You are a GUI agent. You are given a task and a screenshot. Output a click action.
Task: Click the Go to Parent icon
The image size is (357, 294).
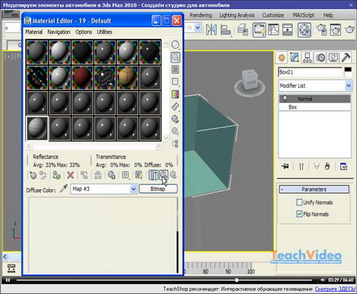coord(163,175)
